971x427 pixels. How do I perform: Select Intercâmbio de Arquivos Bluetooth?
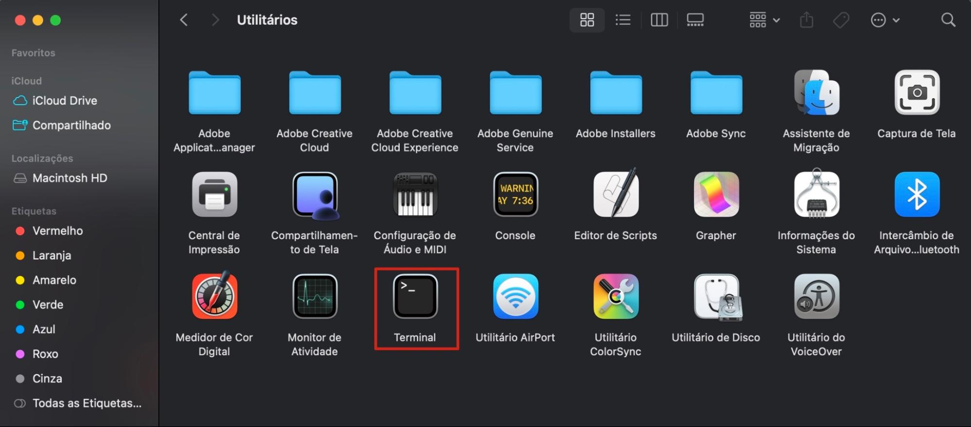pos(917,195)
